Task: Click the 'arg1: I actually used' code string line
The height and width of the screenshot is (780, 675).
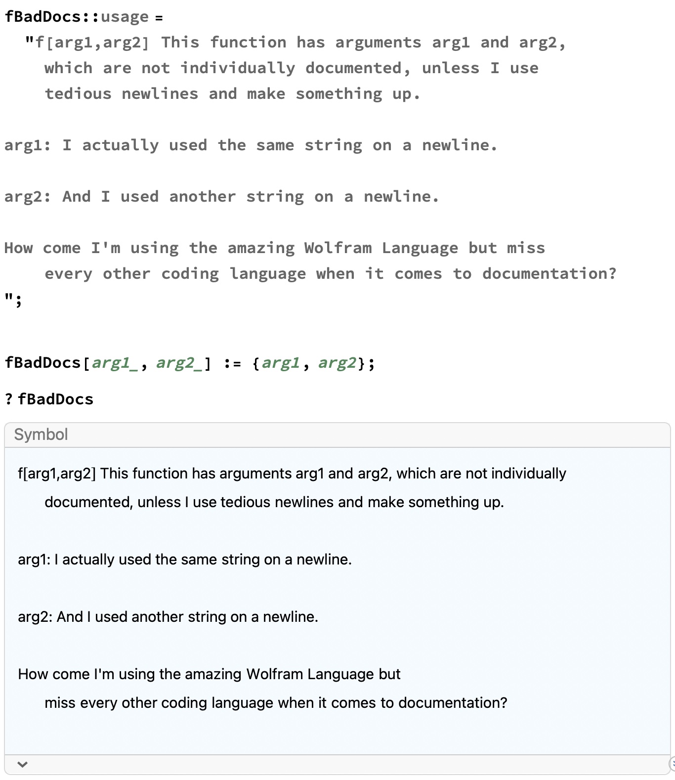Action: (x=251, y=145)
